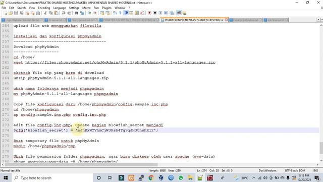This screenshot has height=182, width=323.
Task: Expand the system tray hidden icons chevron
Action: click(254, 177)
